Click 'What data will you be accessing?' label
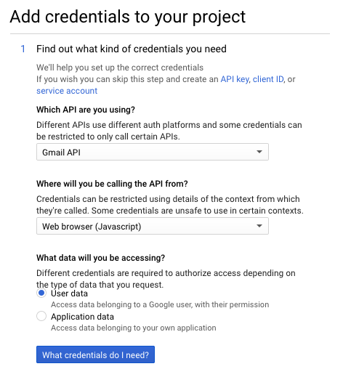359x377 pixels. [100, 258]
